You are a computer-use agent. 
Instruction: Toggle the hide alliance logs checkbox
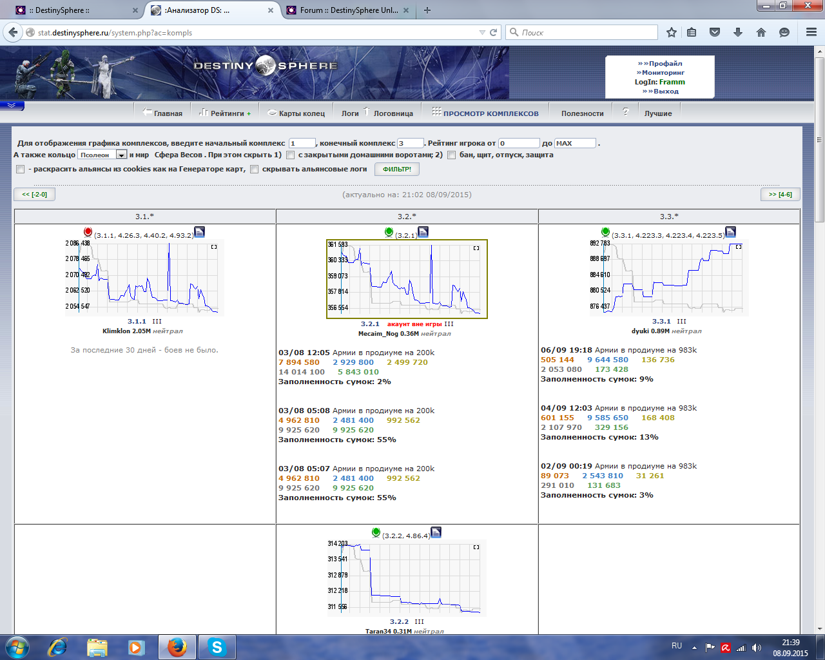(255, 170)
